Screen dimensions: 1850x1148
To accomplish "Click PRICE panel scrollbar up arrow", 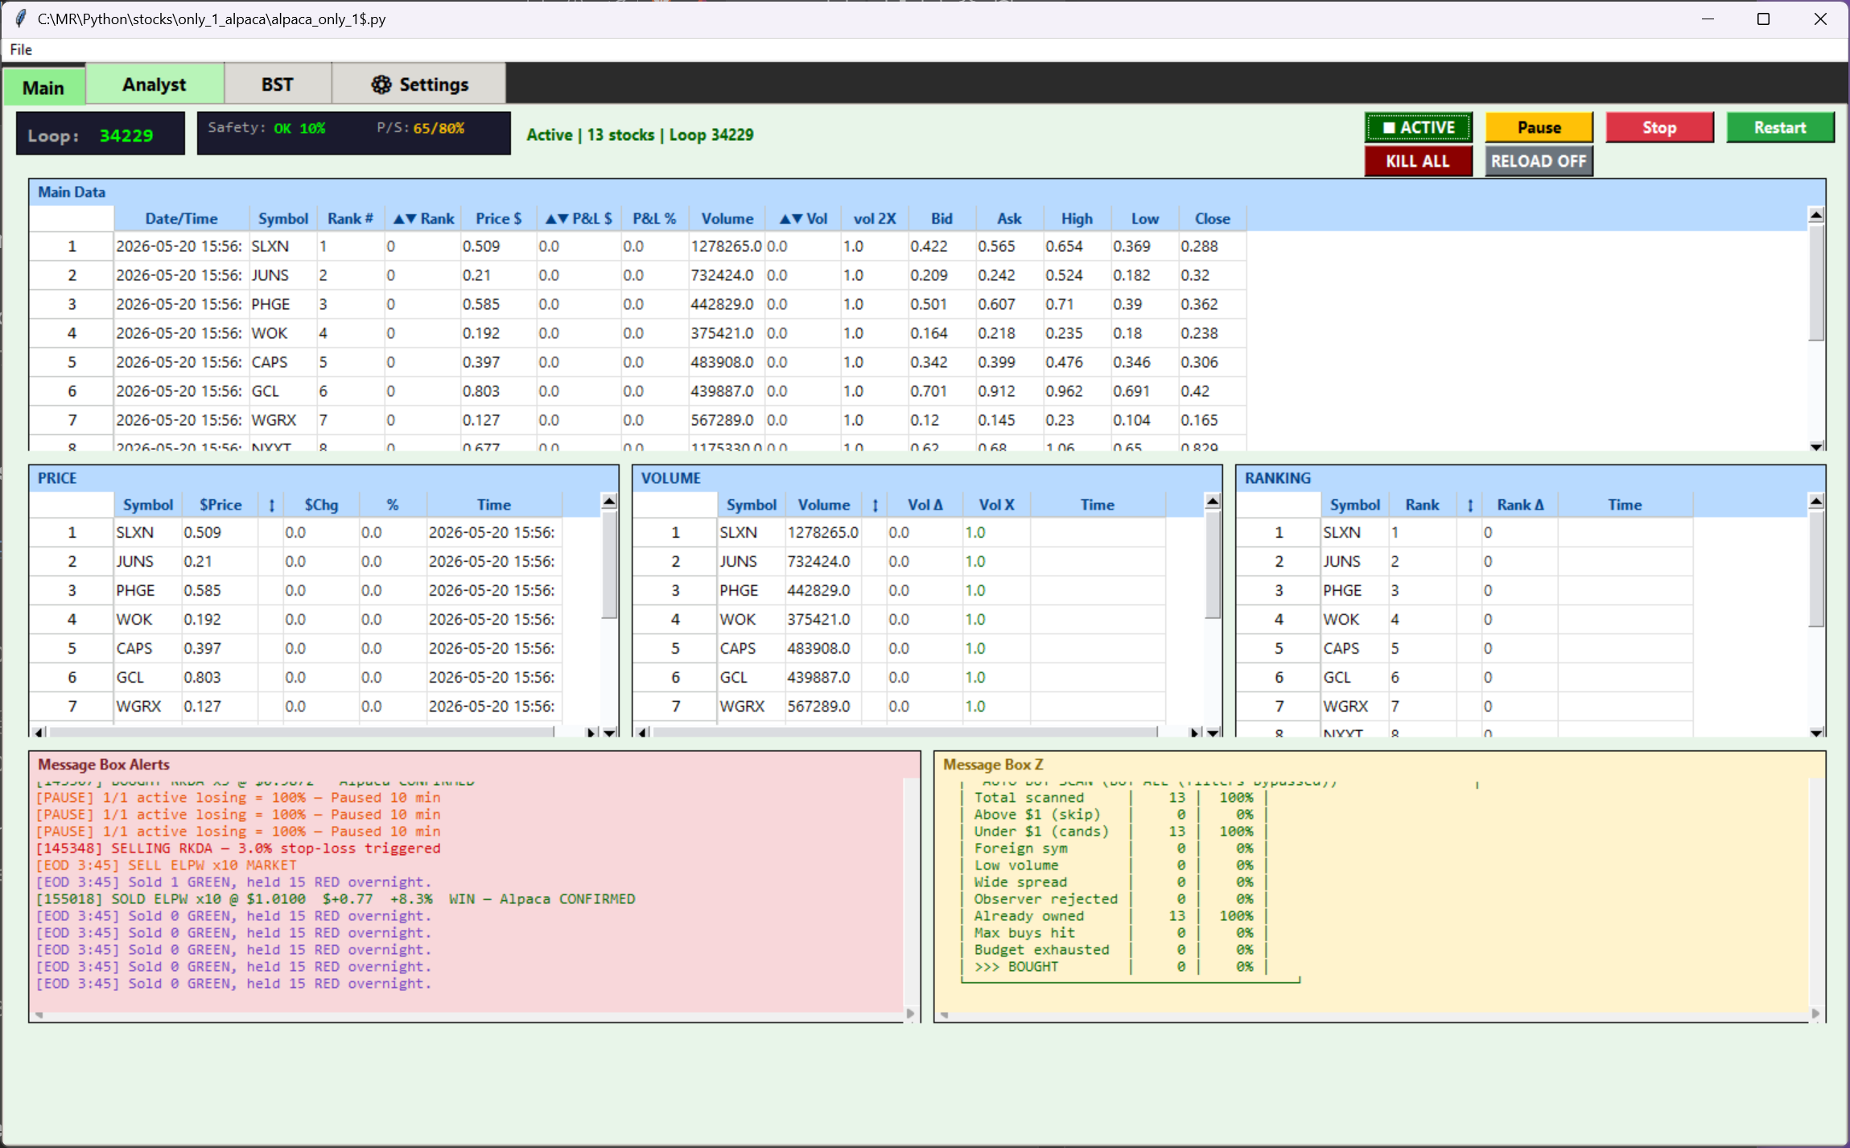I will (609, 502).
